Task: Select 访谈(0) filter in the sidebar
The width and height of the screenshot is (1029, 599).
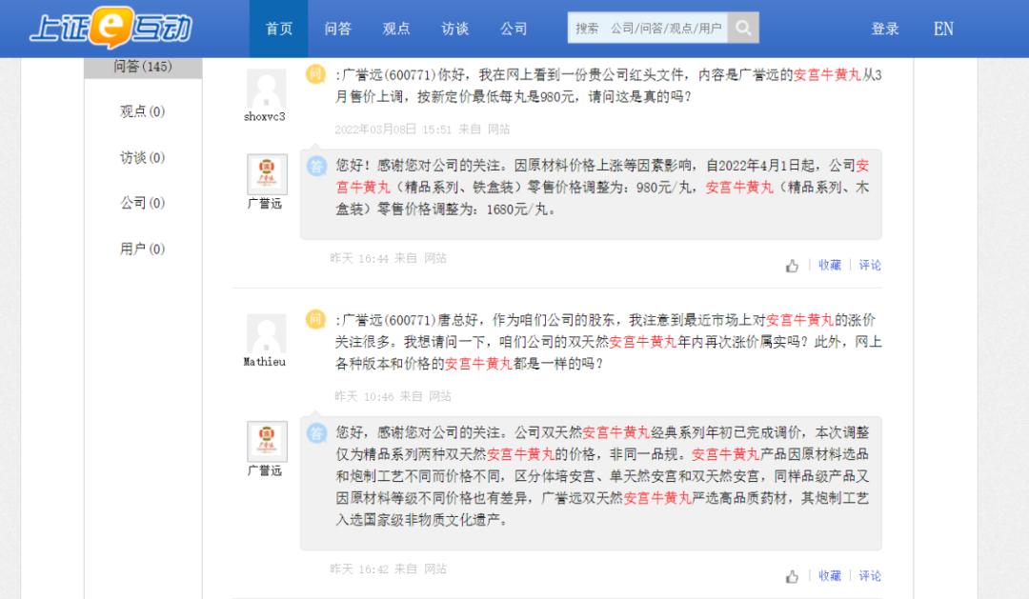Action: 142,157
